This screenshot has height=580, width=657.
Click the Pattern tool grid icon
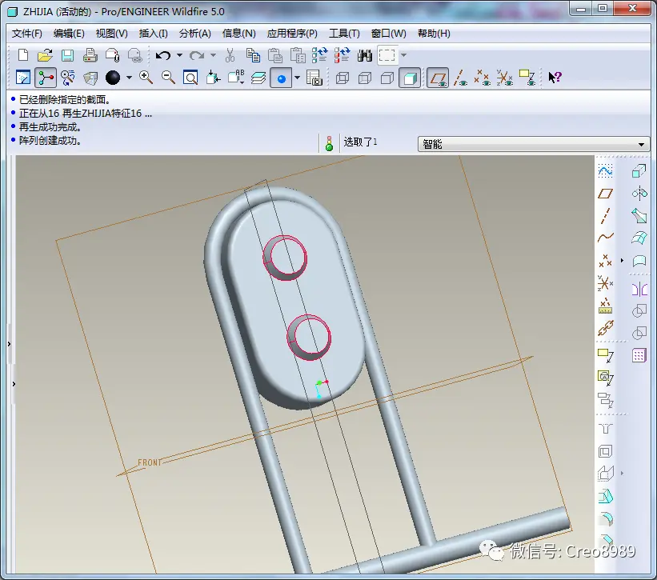pyautogui.click(x=639, y=355)
